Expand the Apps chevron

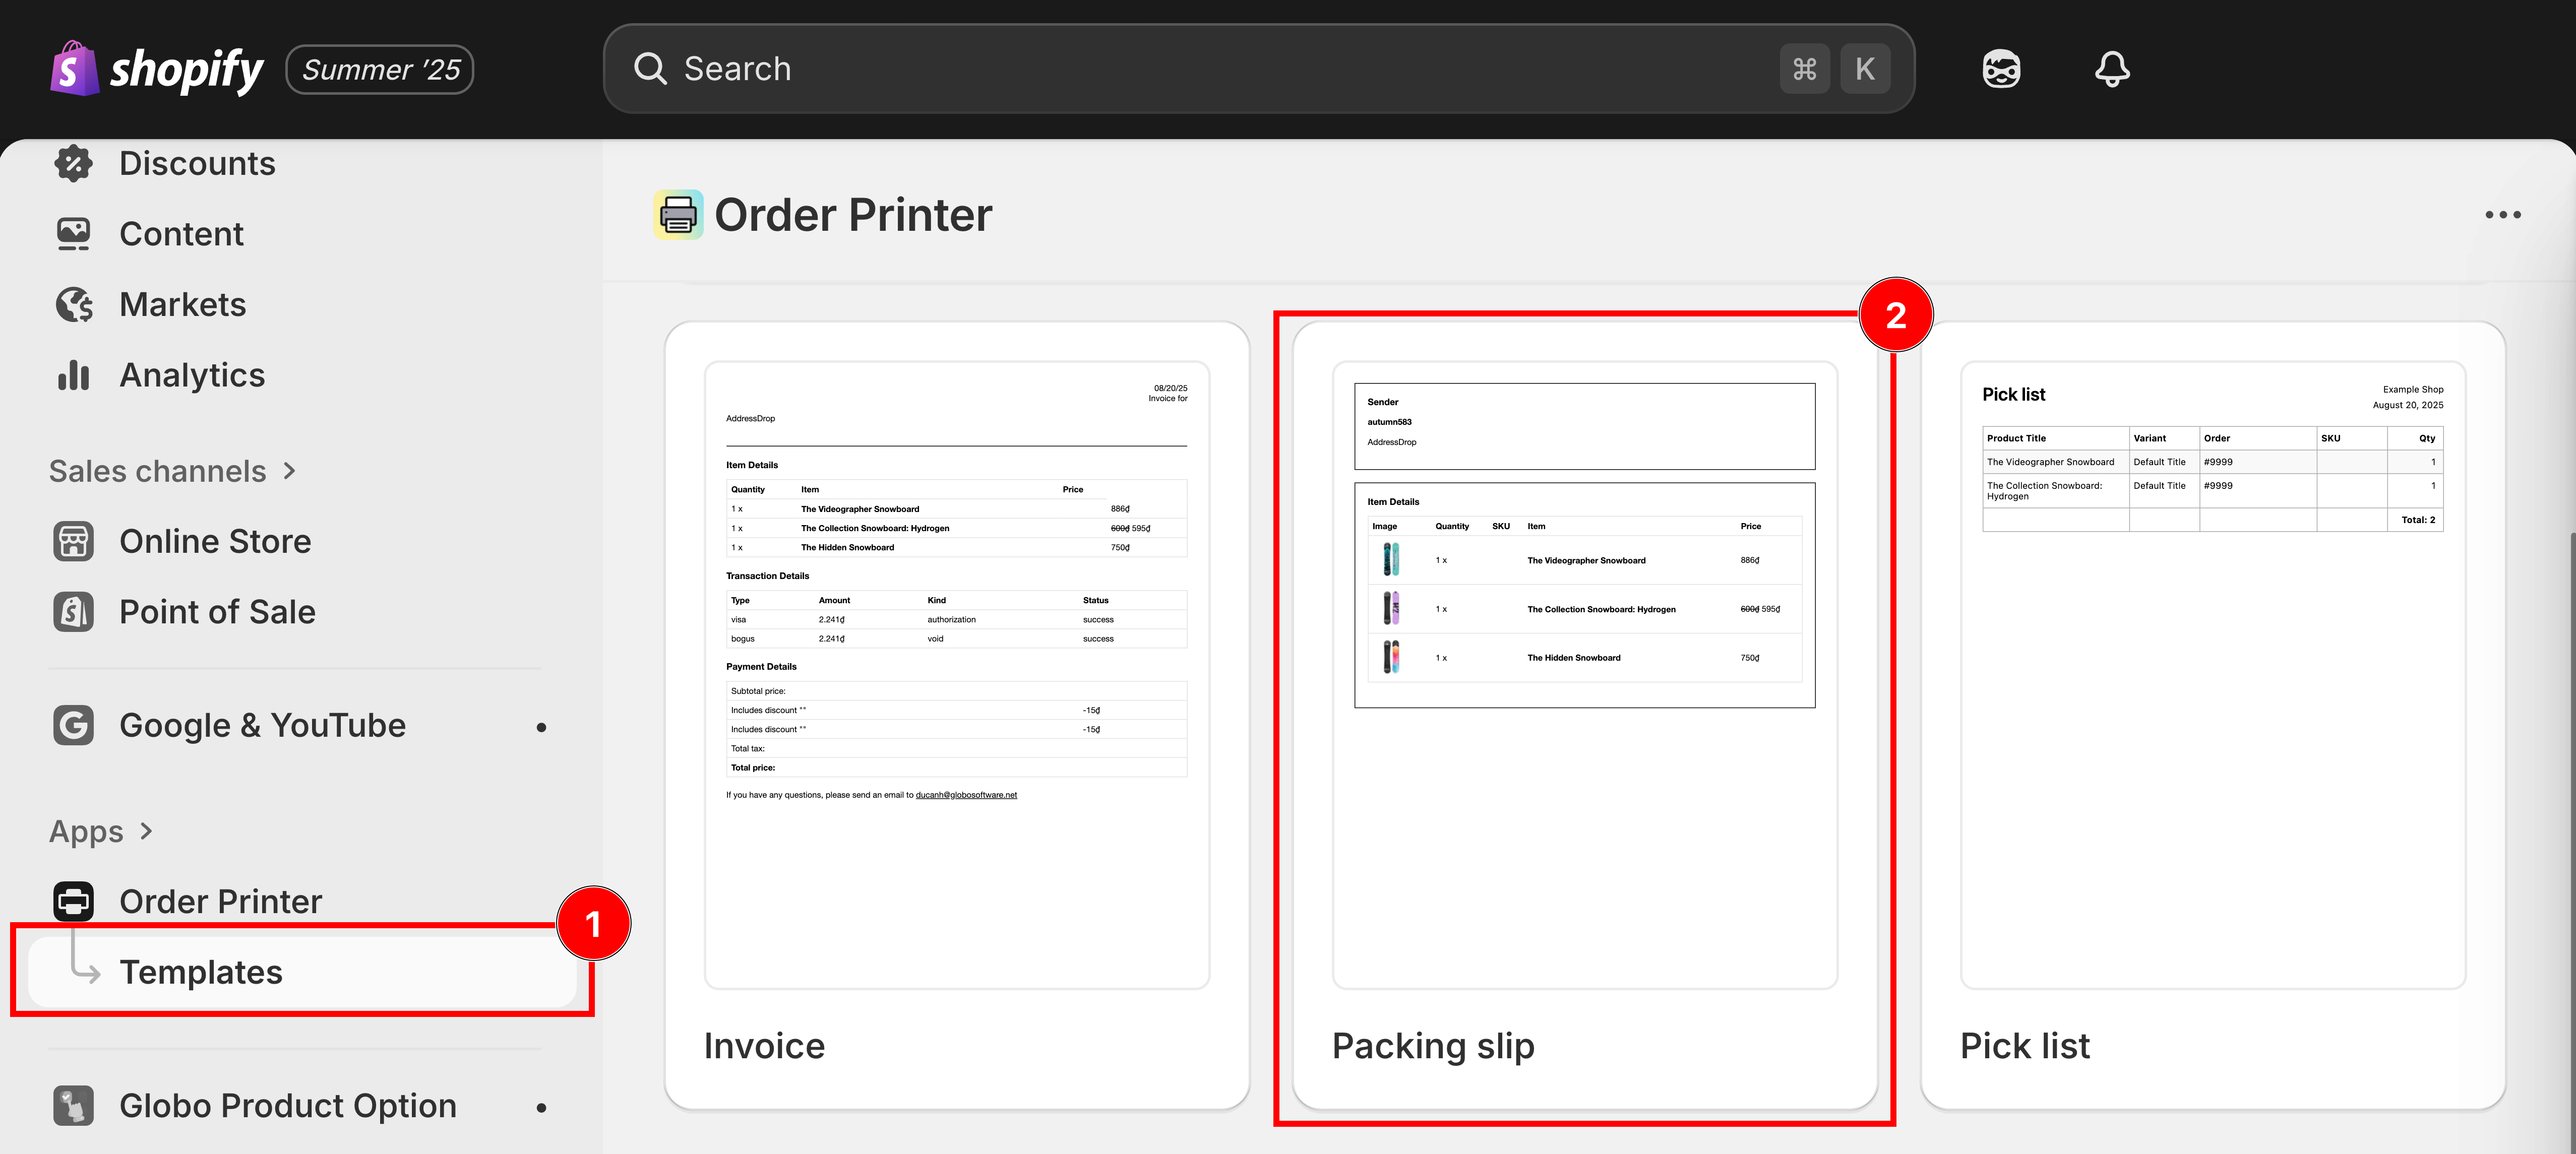(147, 831)
